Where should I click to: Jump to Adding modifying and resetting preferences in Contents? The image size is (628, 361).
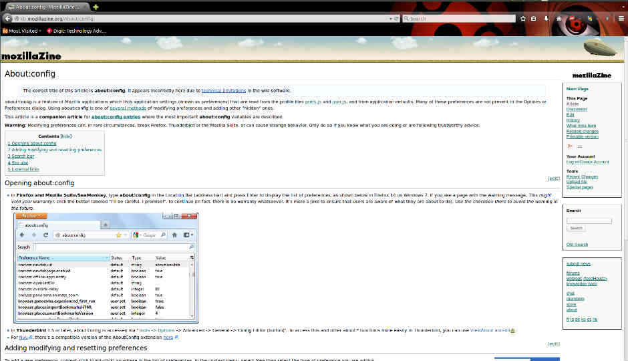(x=55, y=150)
